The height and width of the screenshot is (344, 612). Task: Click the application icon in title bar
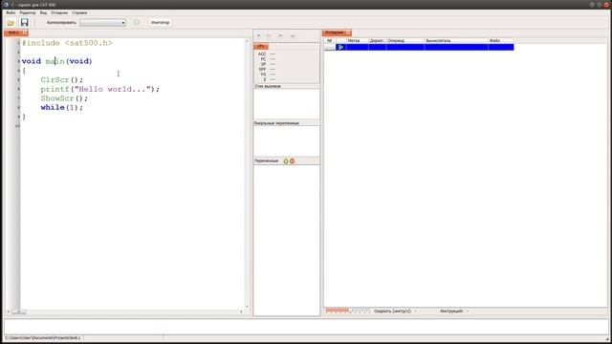tap(6, 5)
